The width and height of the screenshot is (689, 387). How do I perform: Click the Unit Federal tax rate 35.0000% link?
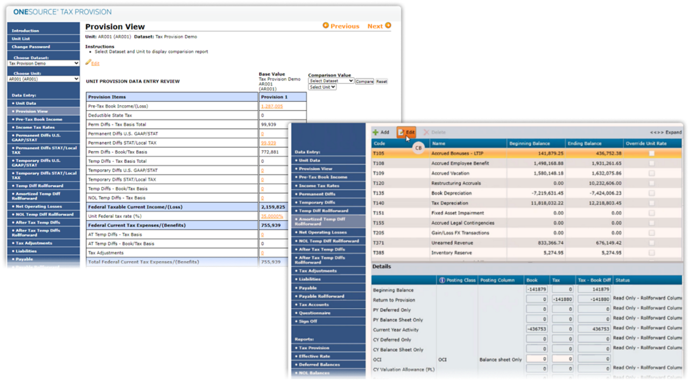[272, 216]
